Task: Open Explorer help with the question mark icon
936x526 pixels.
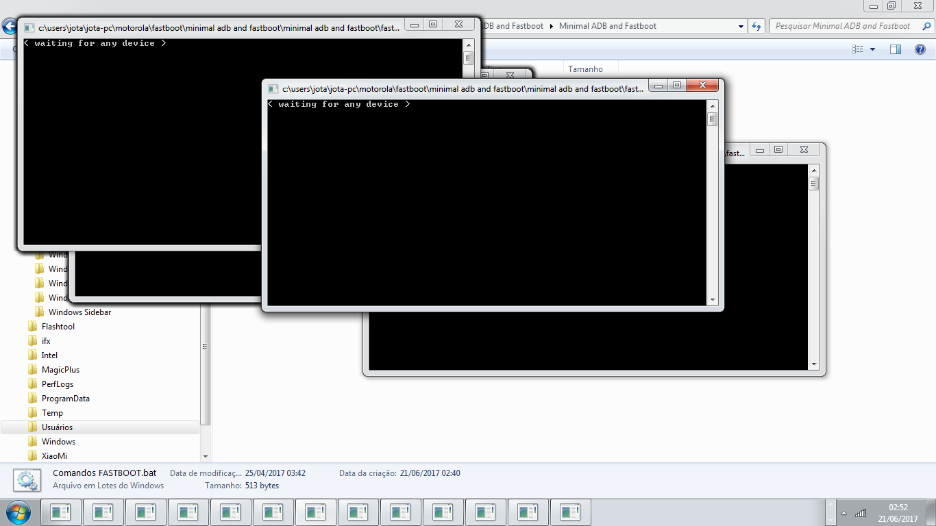Action: (x=920, y=49)
